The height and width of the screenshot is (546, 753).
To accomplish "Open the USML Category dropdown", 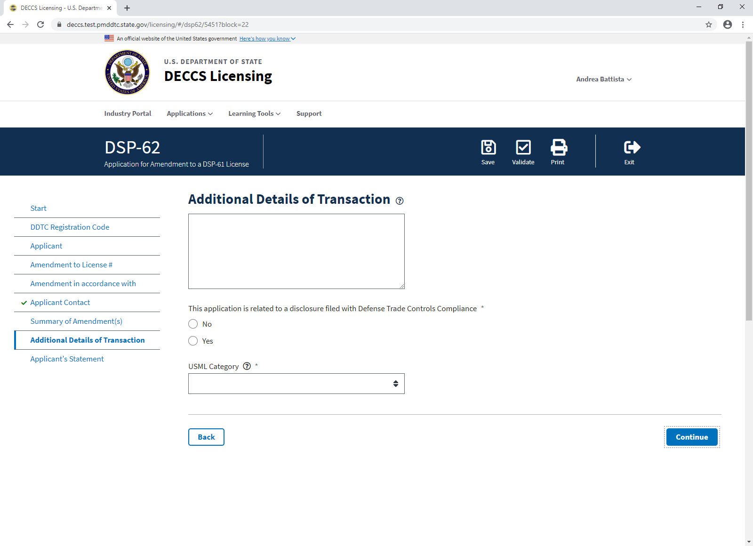I will tap(296, 384).
